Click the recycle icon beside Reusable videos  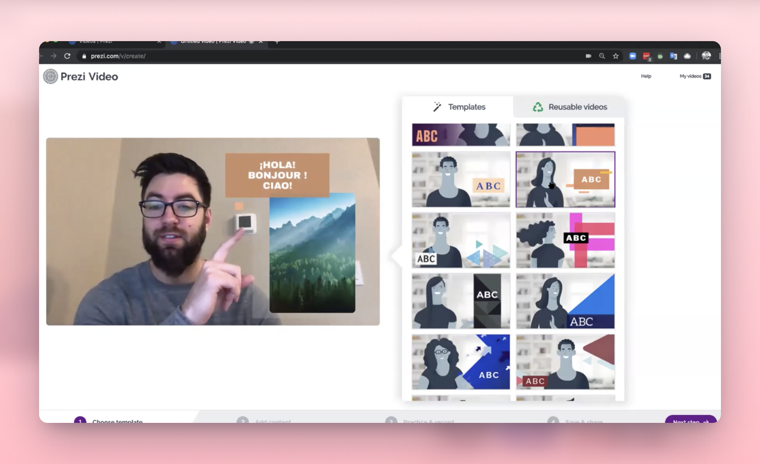(538, 107)
